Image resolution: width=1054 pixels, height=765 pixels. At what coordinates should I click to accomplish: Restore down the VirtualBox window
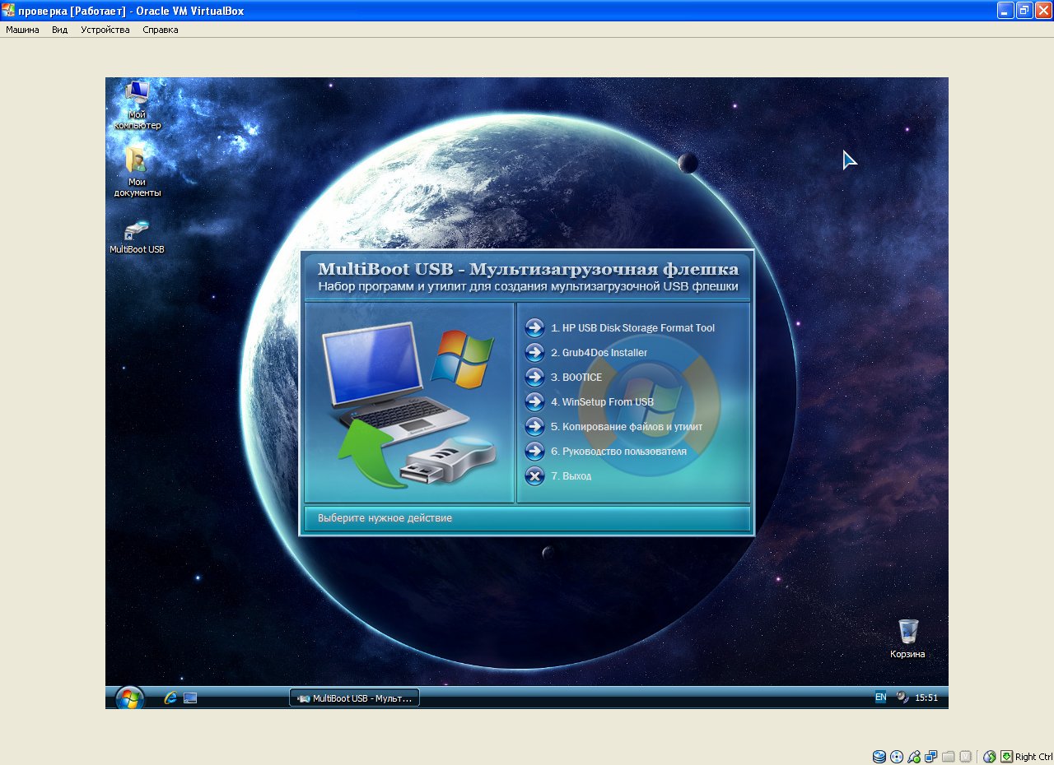click(x=1024, y=10)
